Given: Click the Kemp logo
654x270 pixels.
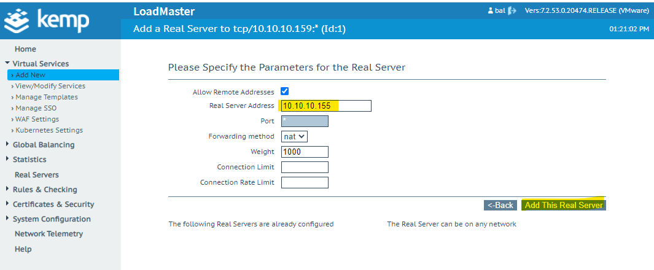Looking at the screenshot, I should click(46, 21).
